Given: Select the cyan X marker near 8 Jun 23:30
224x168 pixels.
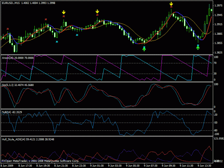Looking at the screenshot, I should click(77, 35).
